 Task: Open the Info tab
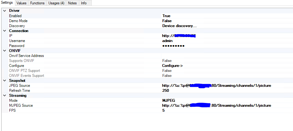click(84, 3)
